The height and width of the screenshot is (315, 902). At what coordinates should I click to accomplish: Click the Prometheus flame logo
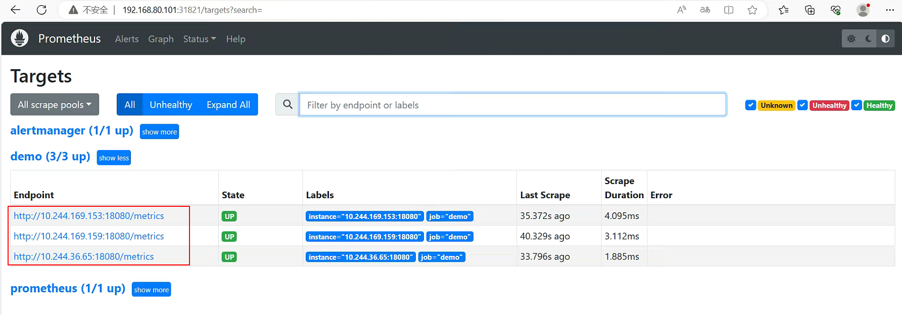20,38
